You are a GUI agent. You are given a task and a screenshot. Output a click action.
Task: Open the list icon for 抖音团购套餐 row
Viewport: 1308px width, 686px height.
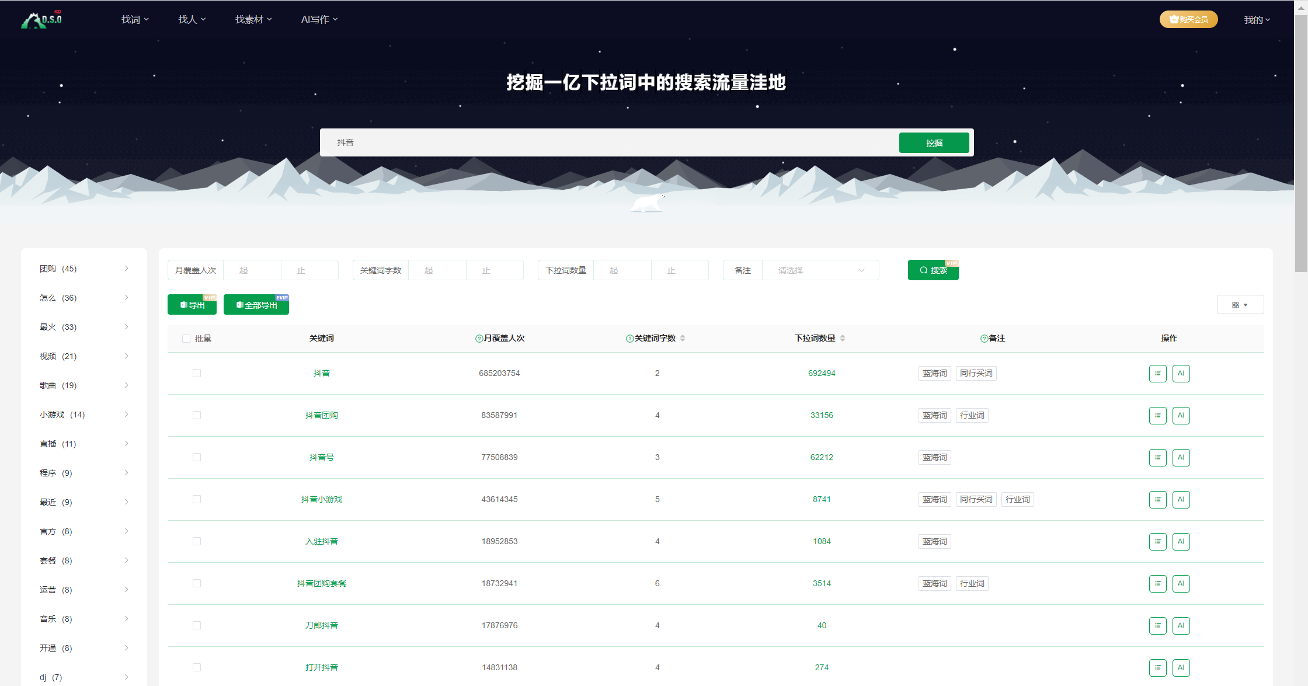(x=1157, y=583)
